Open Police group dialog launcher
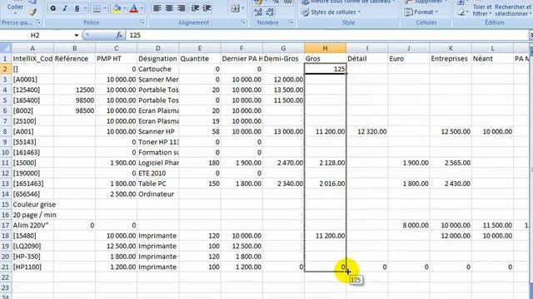 [142, 22]
